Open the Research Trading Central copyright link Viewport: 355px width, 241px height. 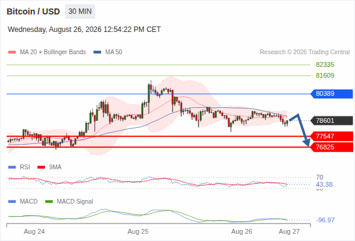(304, 52)
